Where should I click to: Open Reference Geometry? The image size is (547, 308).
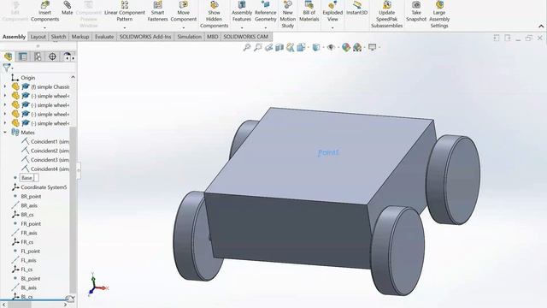pos(266,11)
